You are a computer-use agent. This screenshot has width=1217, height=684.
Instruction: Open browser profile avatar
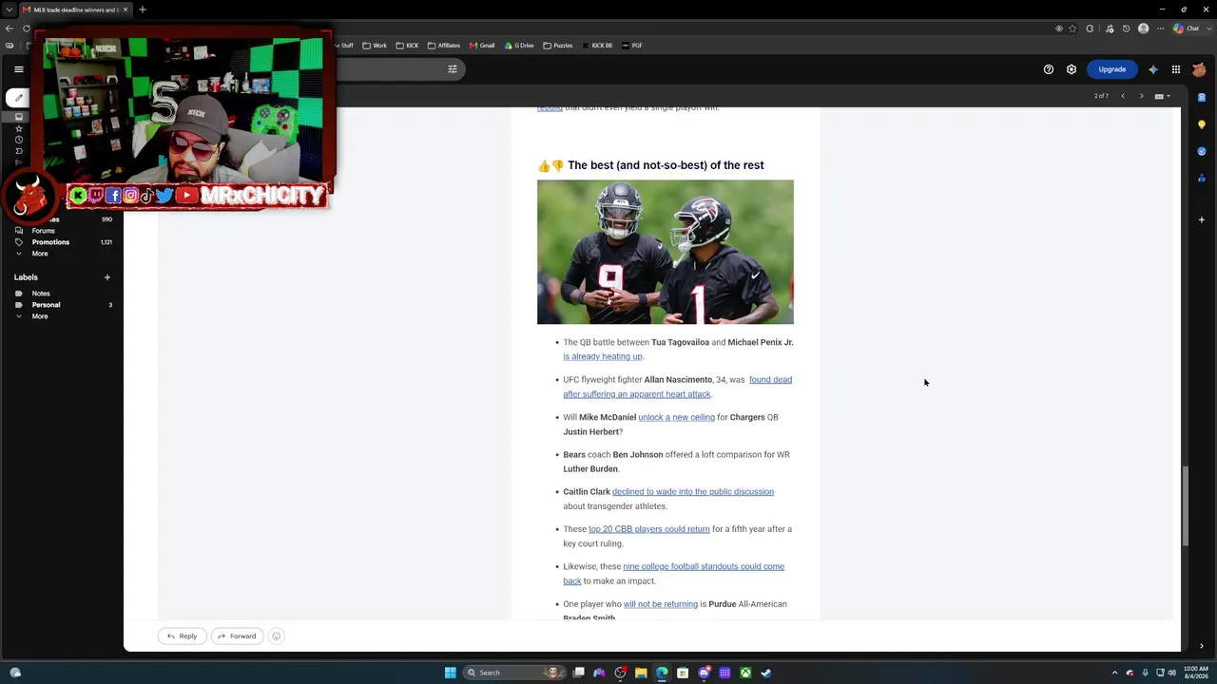click(1143, 28)
